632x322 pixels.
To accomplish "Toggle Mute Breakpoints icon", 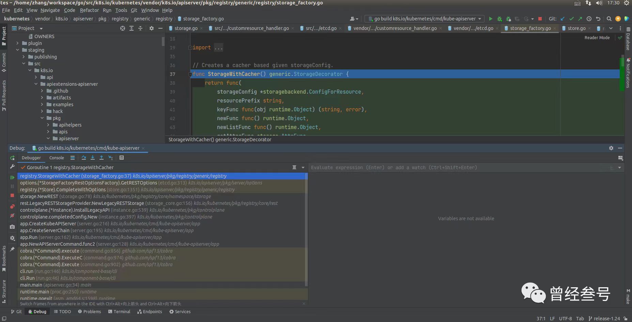I will [12, 215].
